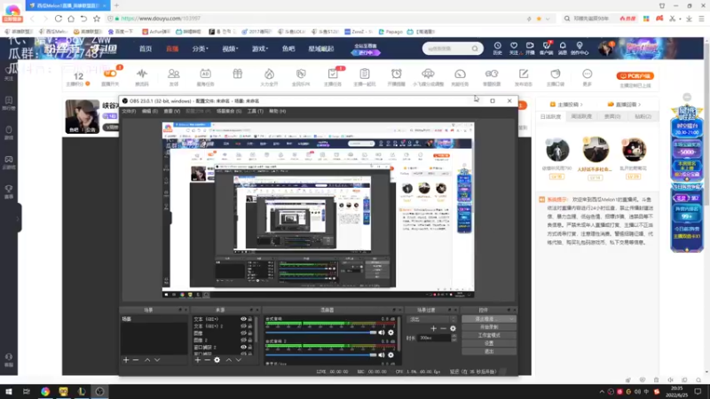The height and width of the screenshot is (399, 710).
Task: Open 查看(V) menu in OBS
Action: [171, 112]
